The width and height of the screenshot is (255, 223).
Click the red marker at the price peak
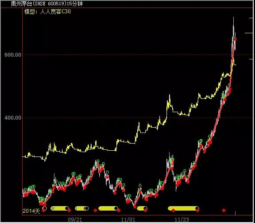[235, 39]
